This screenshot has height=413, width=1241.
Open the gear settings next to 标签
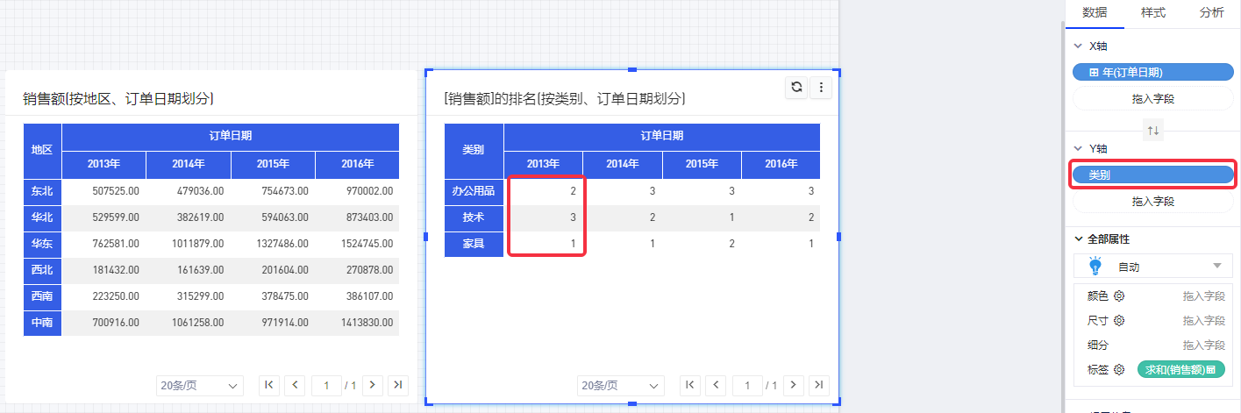pos(1119,370)
